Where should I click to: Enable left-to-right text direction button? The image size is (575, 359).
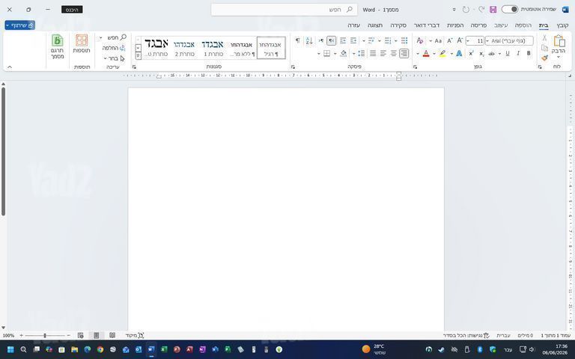[x=321, y=40]
